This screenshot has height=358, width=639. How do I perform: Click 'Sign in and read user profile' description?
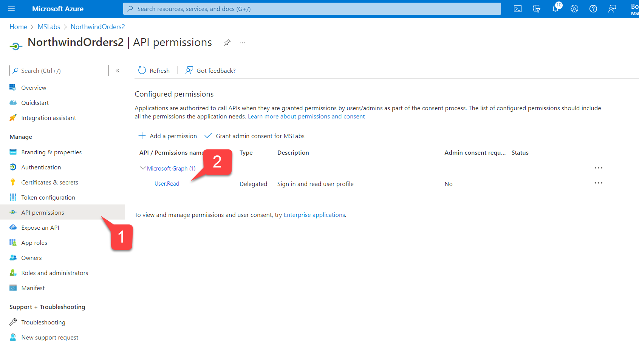pyautogui.click(x=316, y=184)
